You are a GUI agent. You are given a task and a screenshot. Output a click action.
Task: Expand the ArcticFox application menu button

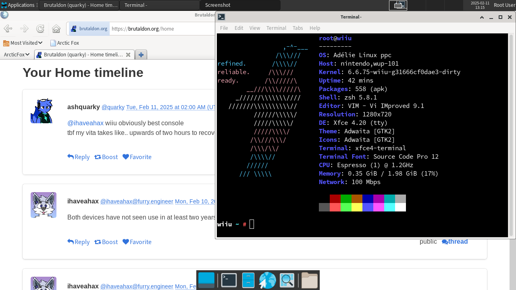point(17,54)
